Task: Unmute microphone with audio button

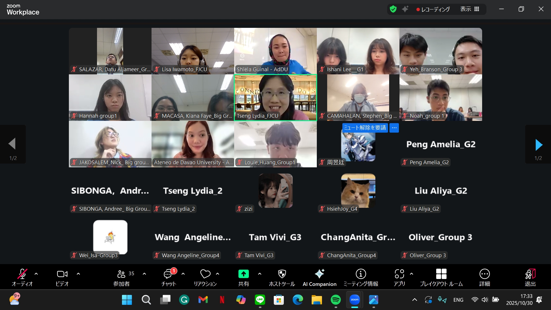Action: click(x=22, y=274)
